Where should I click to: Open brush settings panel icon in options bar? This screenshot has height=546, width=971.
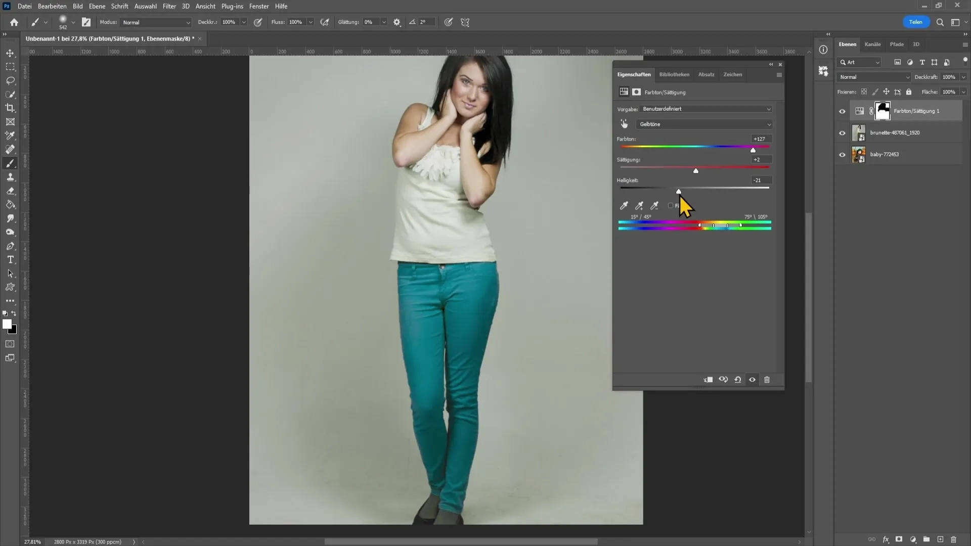click(x=86, y=22)
